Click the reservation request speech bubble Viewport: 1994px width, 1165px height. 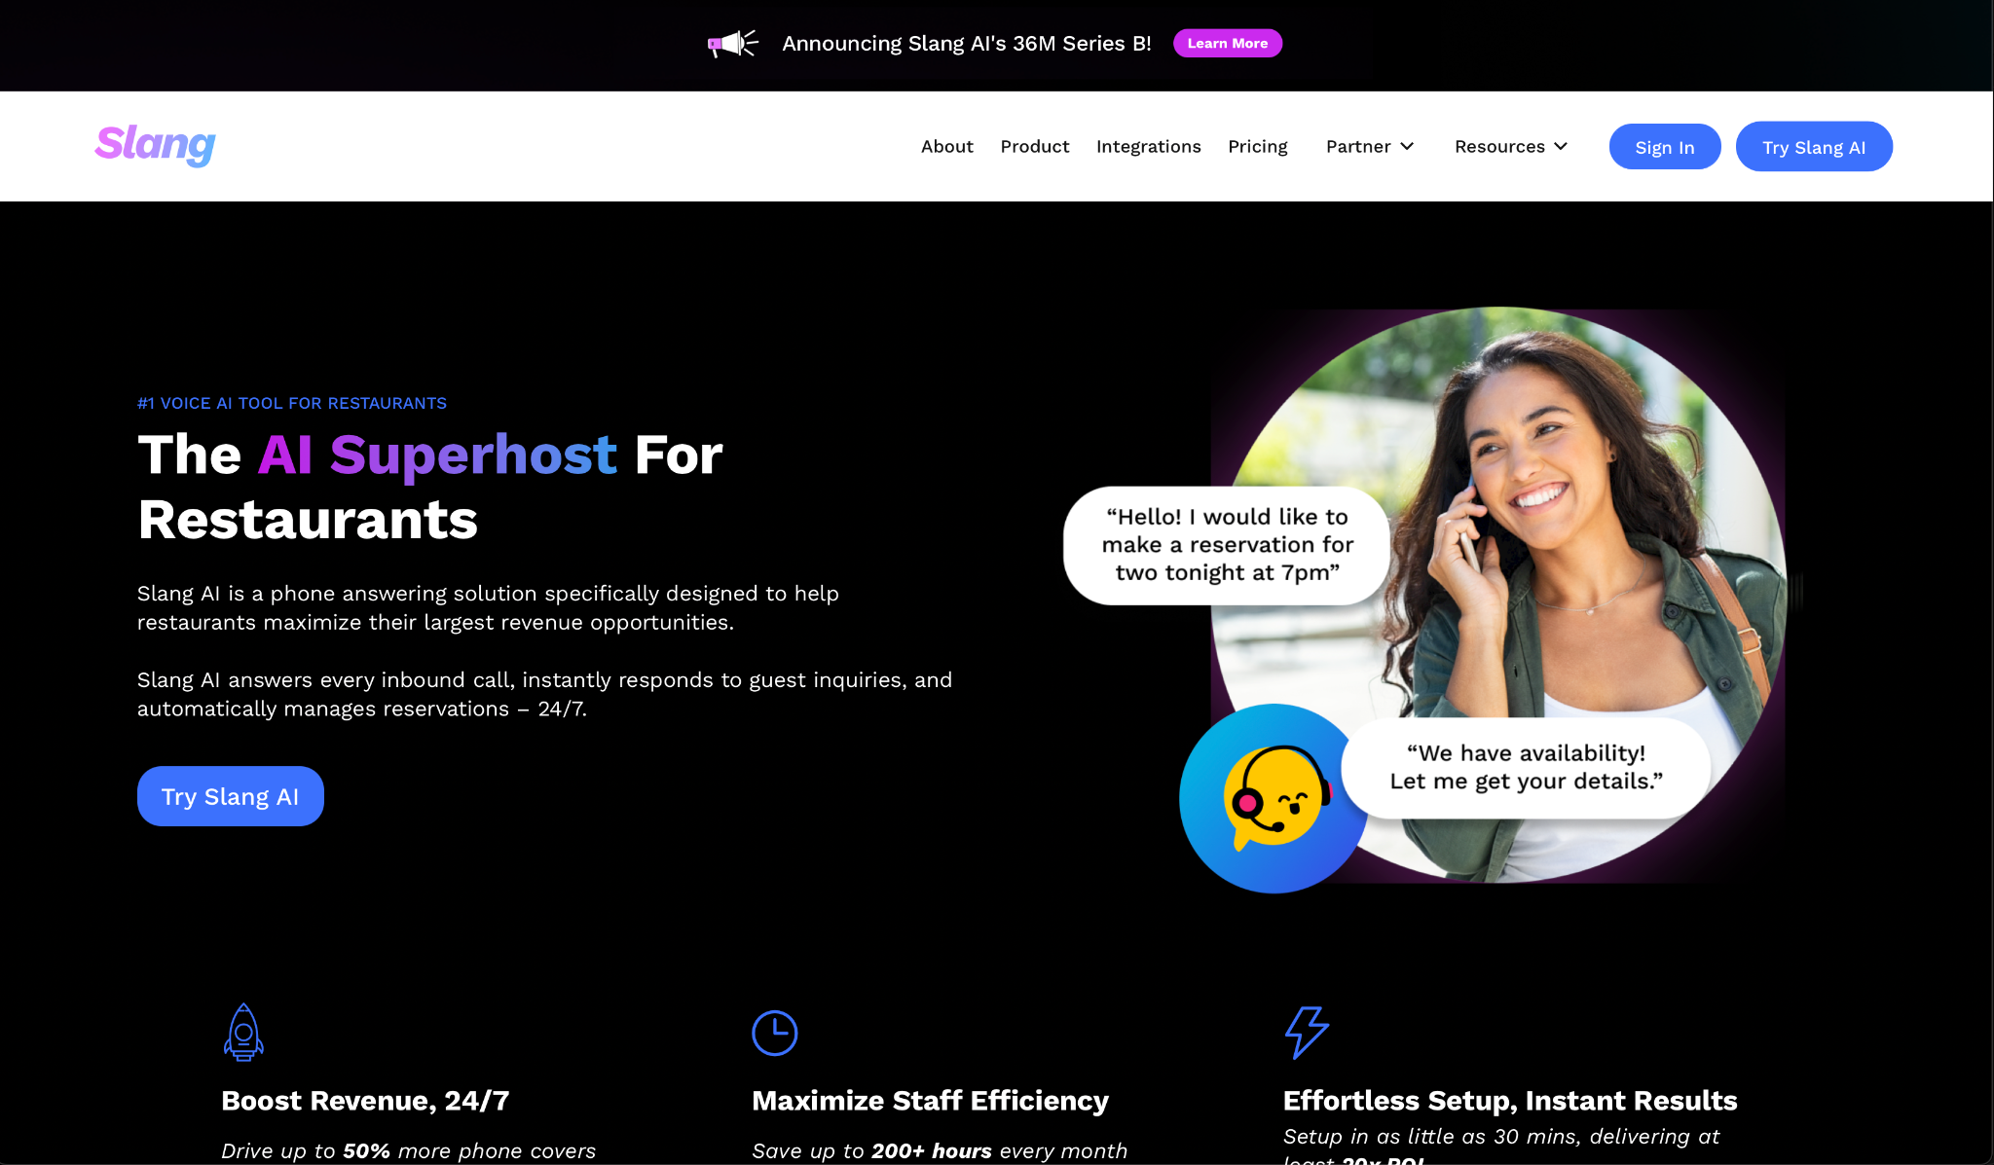pos(1227,545)
